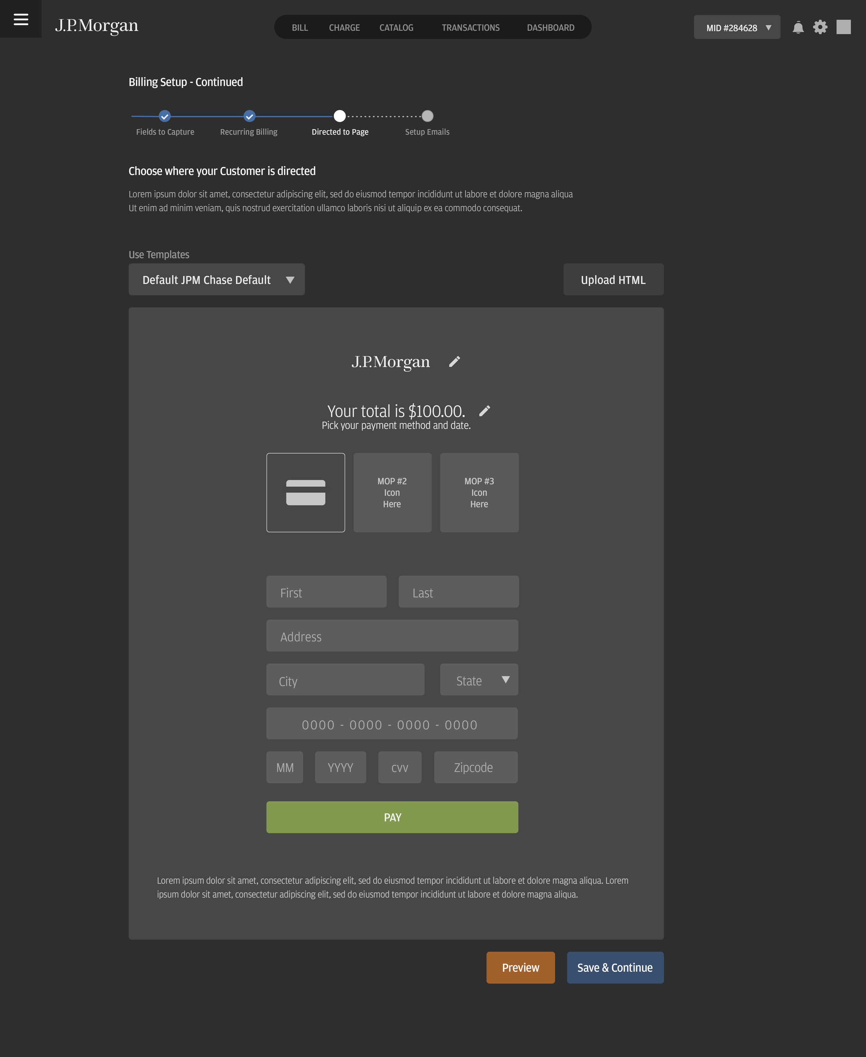Select MOP #2 payment method
The image size is (866, 1057).
point(392,492)
